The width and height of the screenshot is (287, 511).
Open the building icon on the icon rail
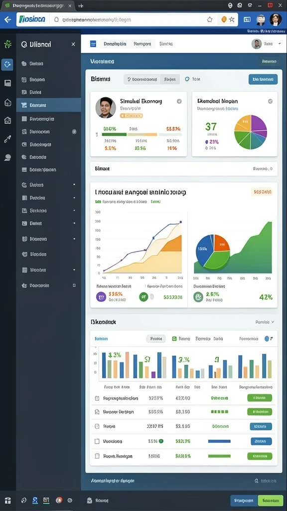click(x=7, y=121)
